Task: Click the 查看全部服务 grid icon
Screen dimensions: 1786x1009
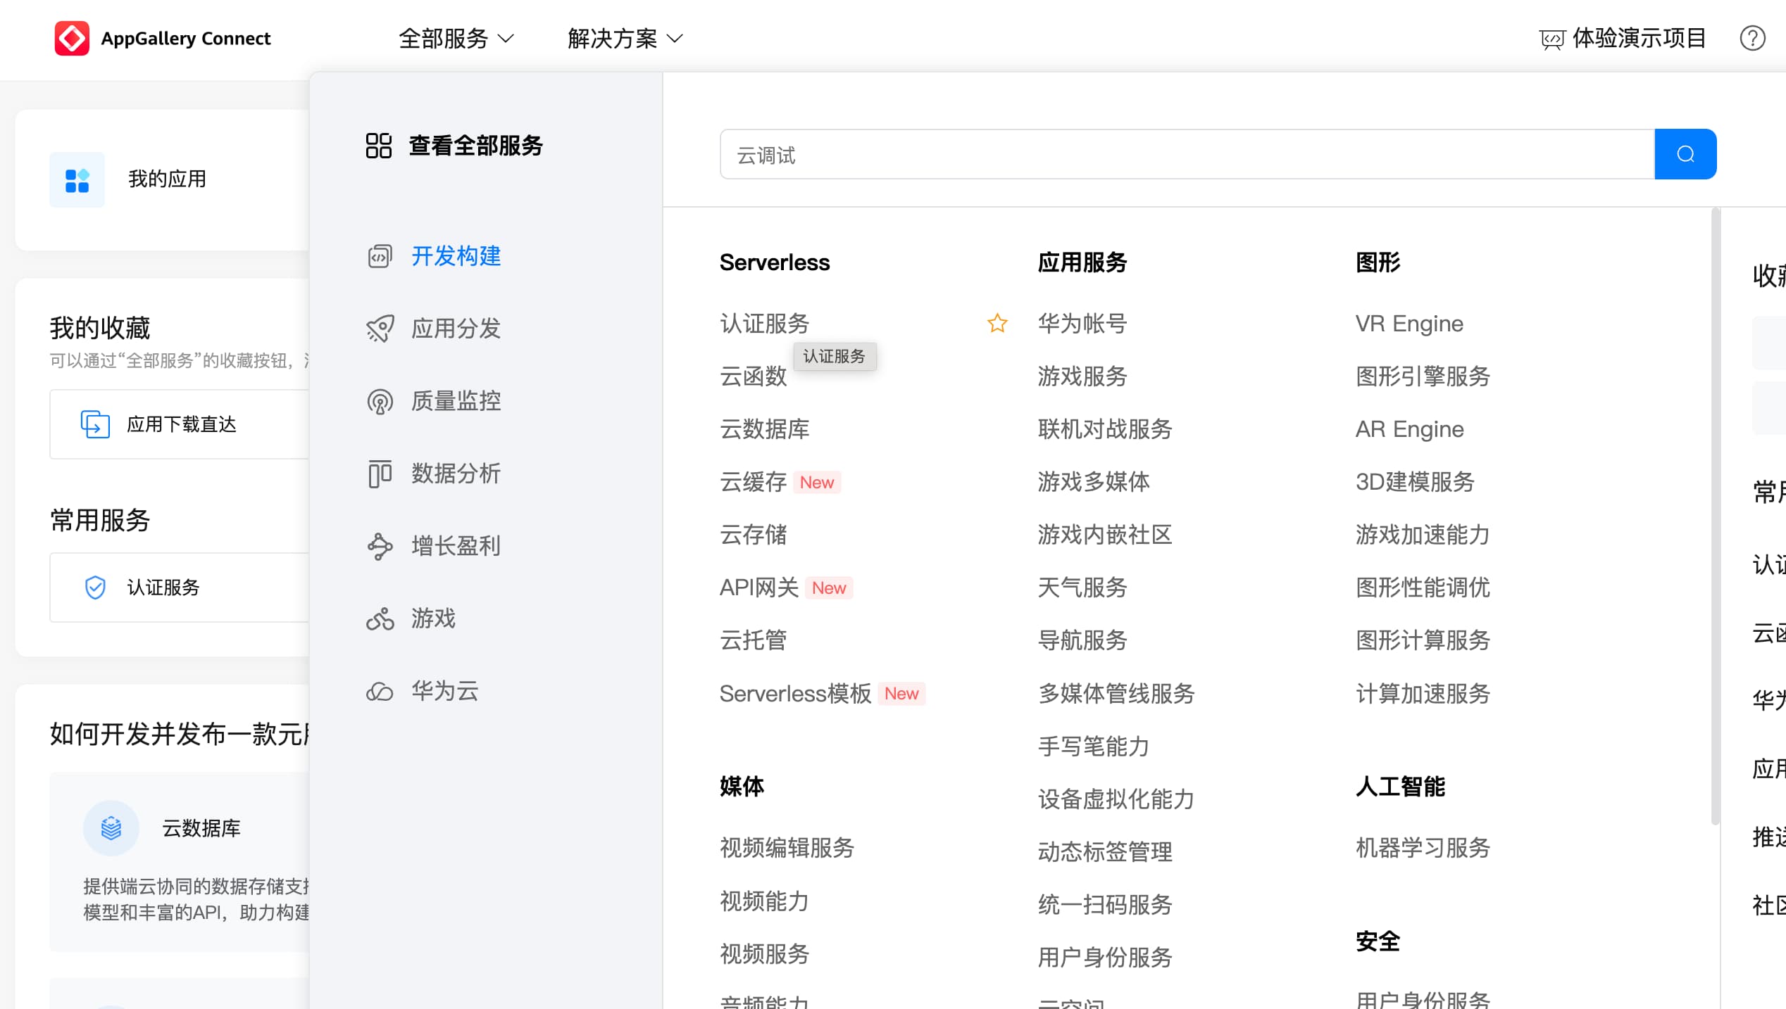Action: [378, 146]
